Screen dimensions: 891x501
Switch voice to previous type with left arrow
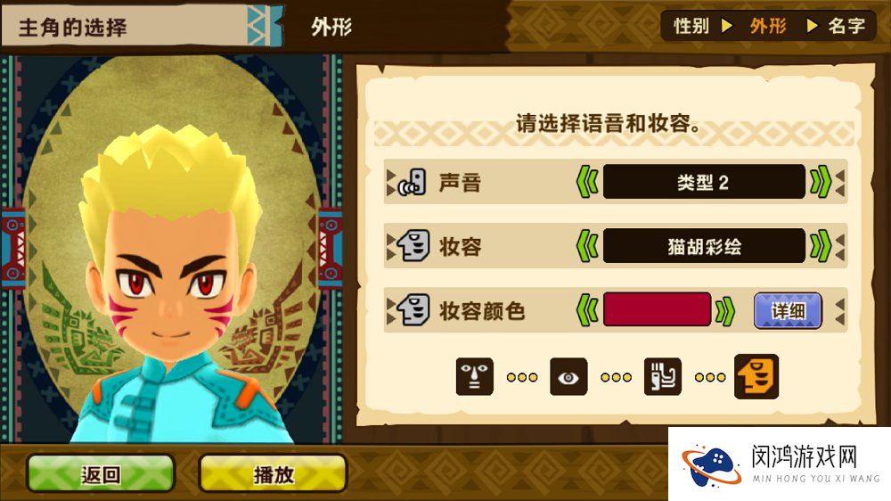(x=587, y=183)
